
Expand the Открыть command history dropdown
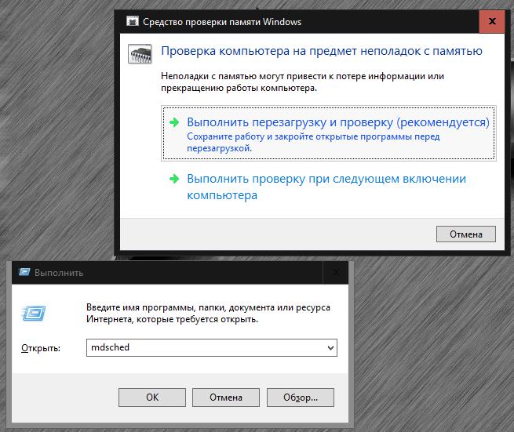pos(330,348)
